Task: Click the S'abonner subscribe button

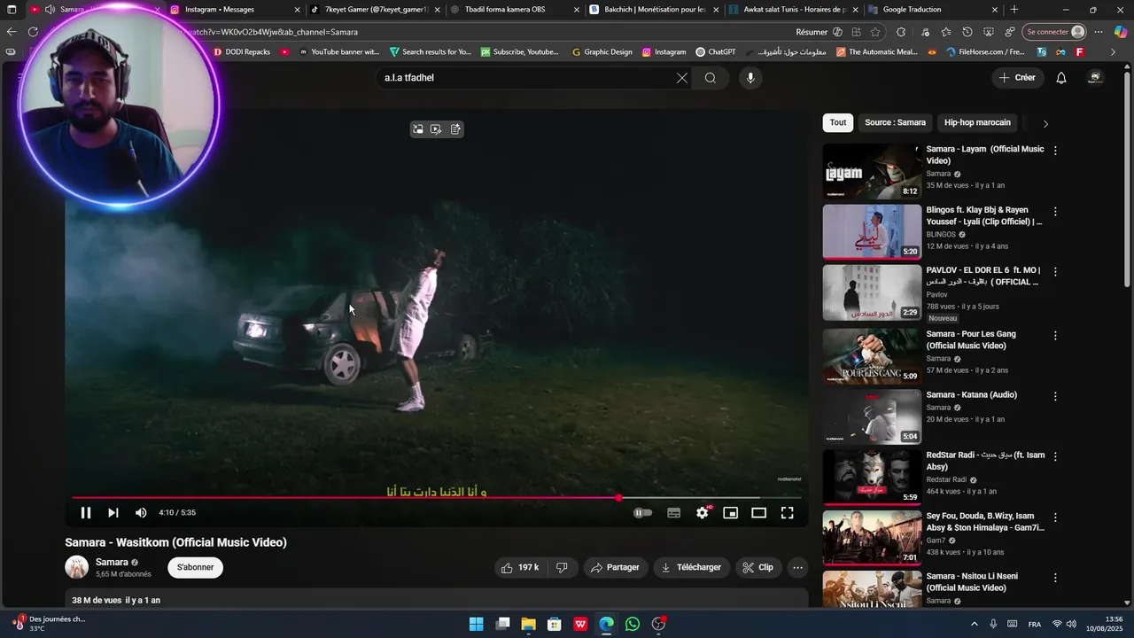Action: (x=196, y=568)
